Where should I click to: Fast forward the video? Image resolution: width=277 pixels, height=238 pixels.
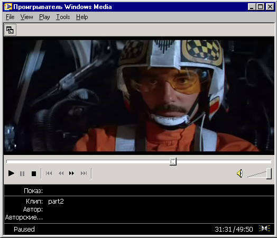pyautogui.click(x=71, y=173)
